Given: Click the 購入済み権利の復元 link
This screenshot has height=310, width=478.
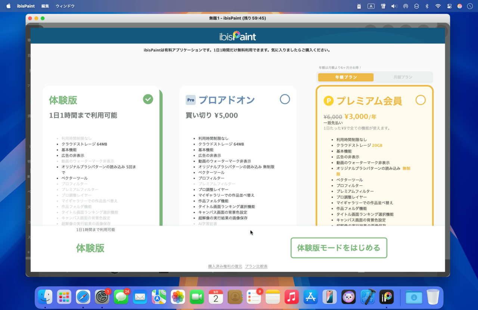Looking at the screenshot, I should pos(224,266).
